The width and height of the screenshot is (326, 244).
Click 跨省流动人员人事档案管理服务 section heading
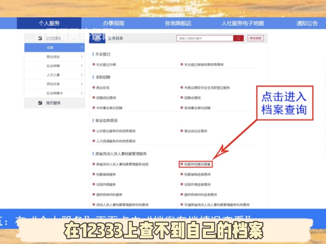pyautogui.click(x=121, y=154)
